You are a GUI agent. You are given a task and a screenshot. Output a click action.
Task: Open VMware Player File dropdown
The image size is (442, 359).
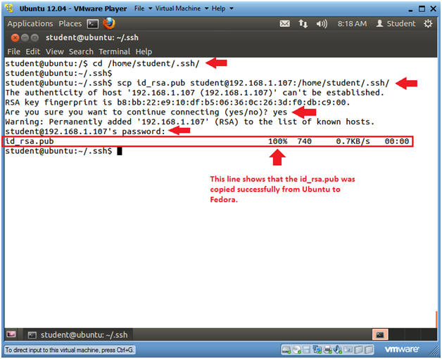143,8
